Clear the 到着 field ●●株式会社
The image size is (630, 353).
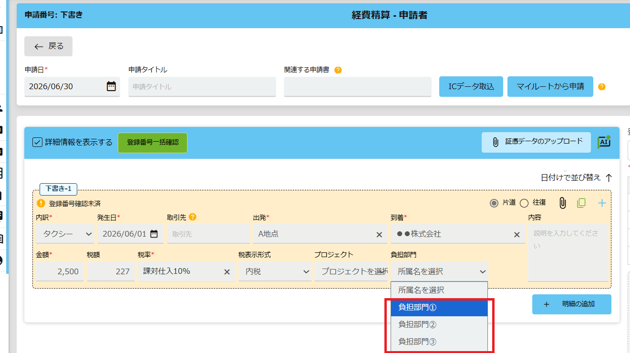coord(516,234)
